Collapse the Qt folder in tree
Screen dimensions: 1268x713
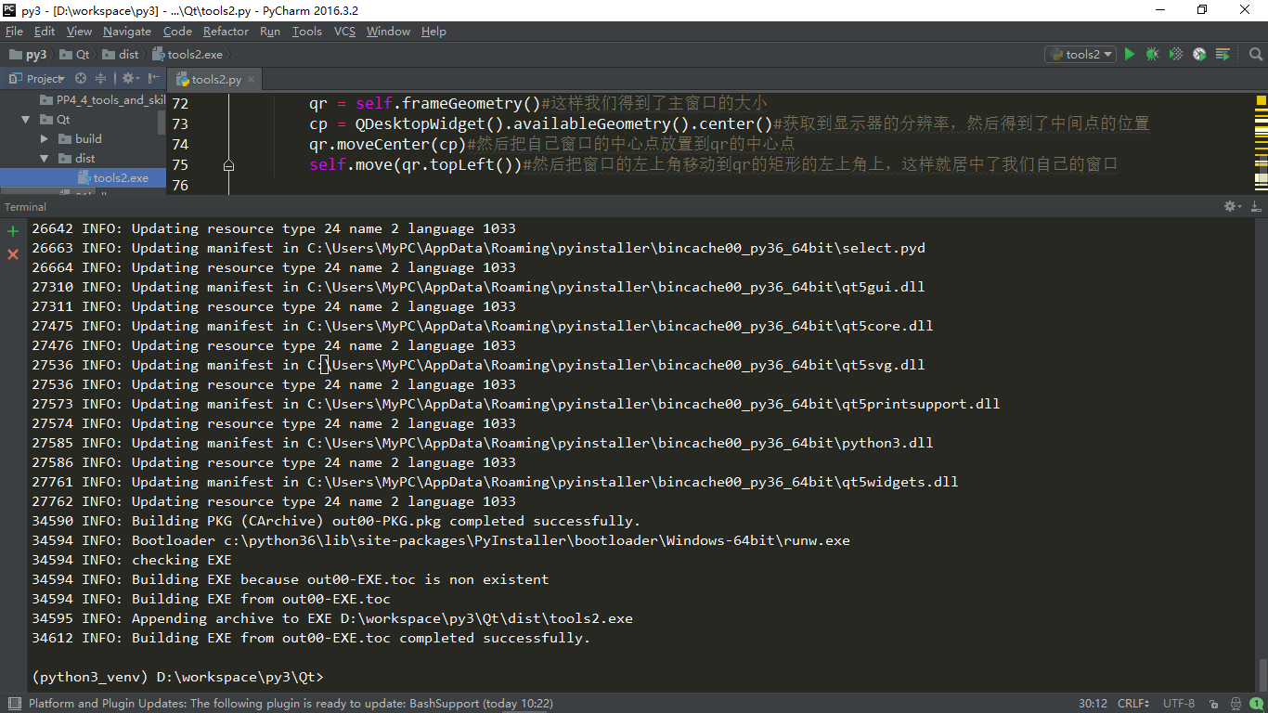click(25, 120)
